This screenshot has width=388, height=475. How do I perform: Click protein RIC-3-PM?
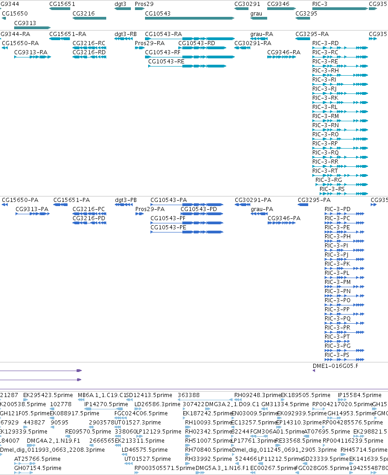pos(338,282)
